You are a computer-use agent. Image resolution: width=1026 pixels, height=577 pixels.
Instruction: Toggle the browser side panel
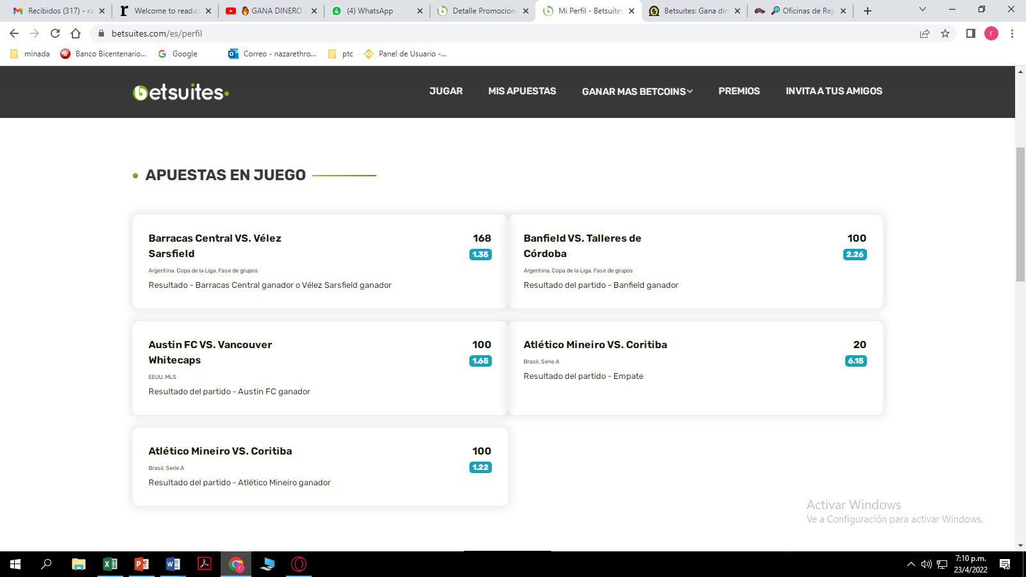click(x=971, y=33)
